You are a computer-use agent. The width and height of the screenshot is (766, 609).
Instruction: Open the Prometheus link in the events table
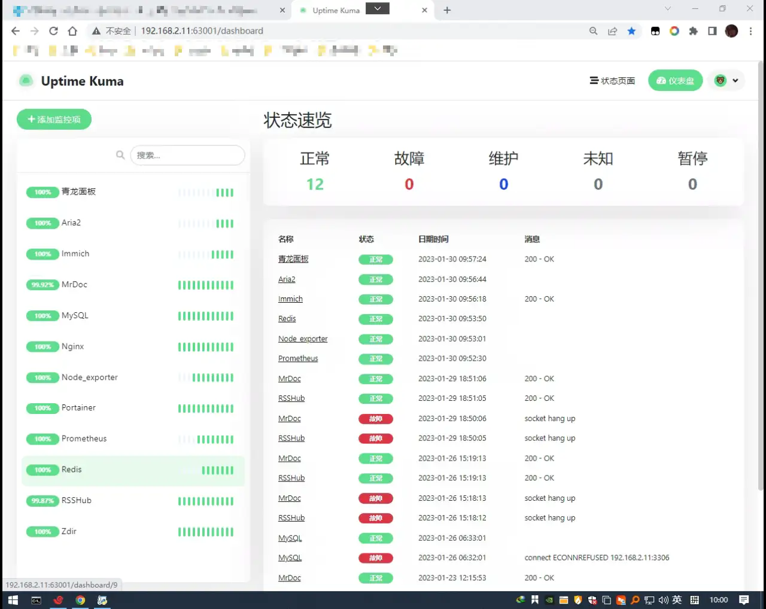click(x=298, y=359)
